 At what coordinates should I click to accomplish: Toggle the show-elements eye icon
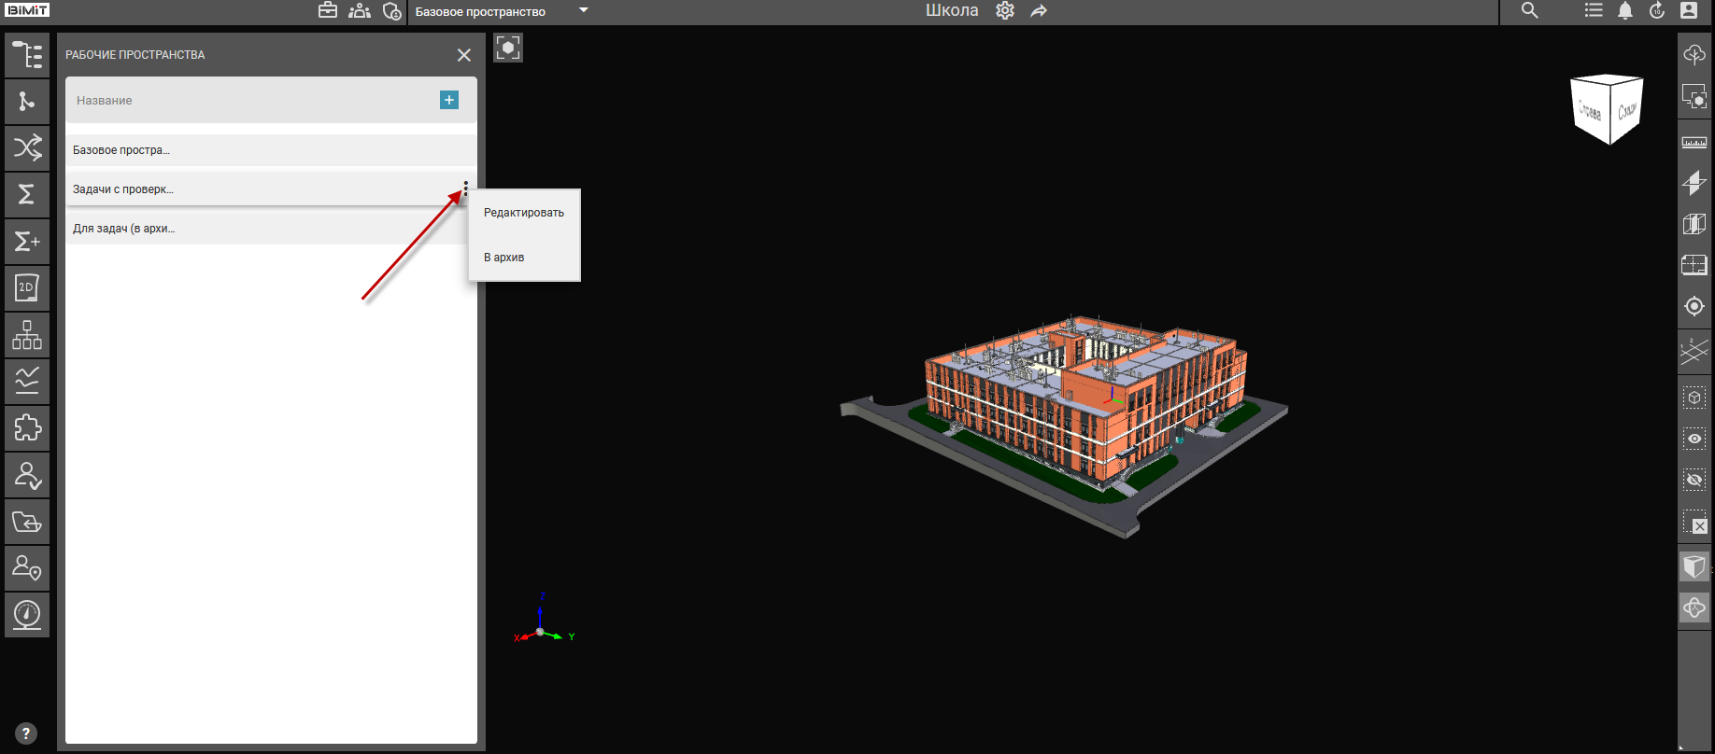(x=1694, y=439)
